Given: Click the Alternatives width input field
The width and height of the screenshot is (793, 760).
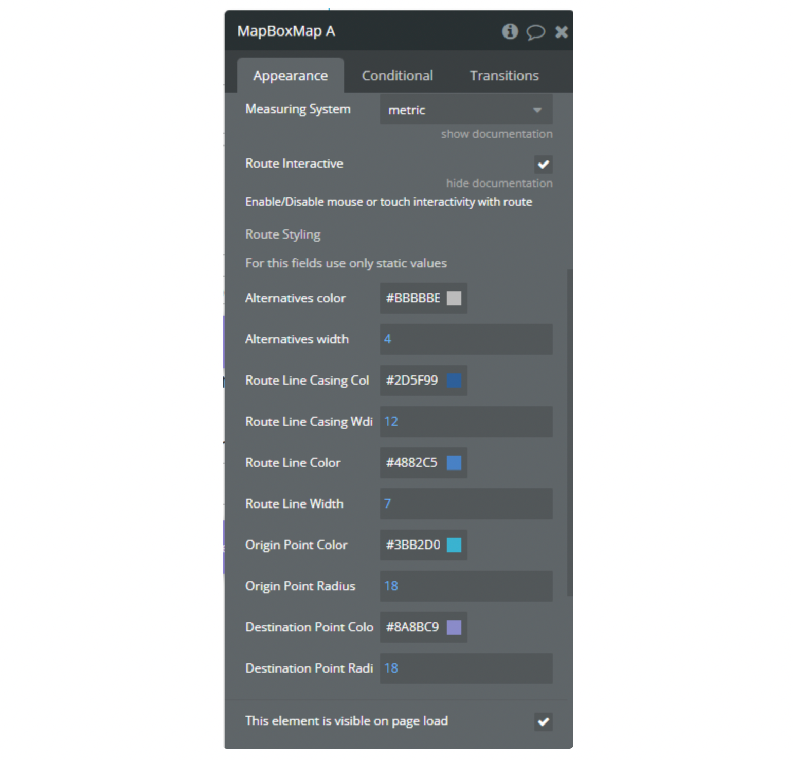Looking at the screenshot, I should tap(465, 339).
